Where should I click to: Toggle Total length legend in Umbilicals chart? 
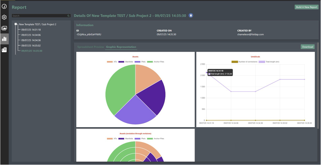click(269, 62)
